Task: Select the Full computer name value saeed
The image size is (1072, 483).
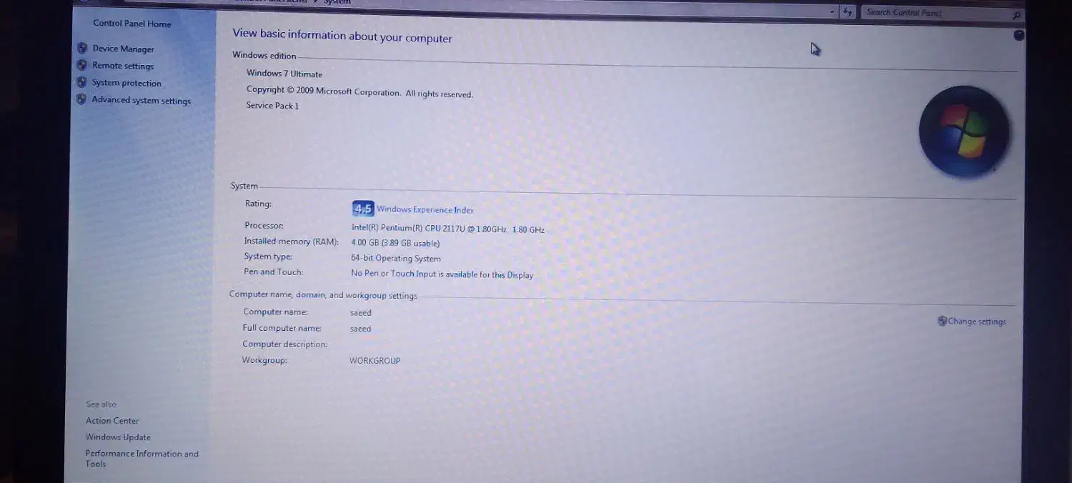Action: pyautogui.click(x=360, y=329)
